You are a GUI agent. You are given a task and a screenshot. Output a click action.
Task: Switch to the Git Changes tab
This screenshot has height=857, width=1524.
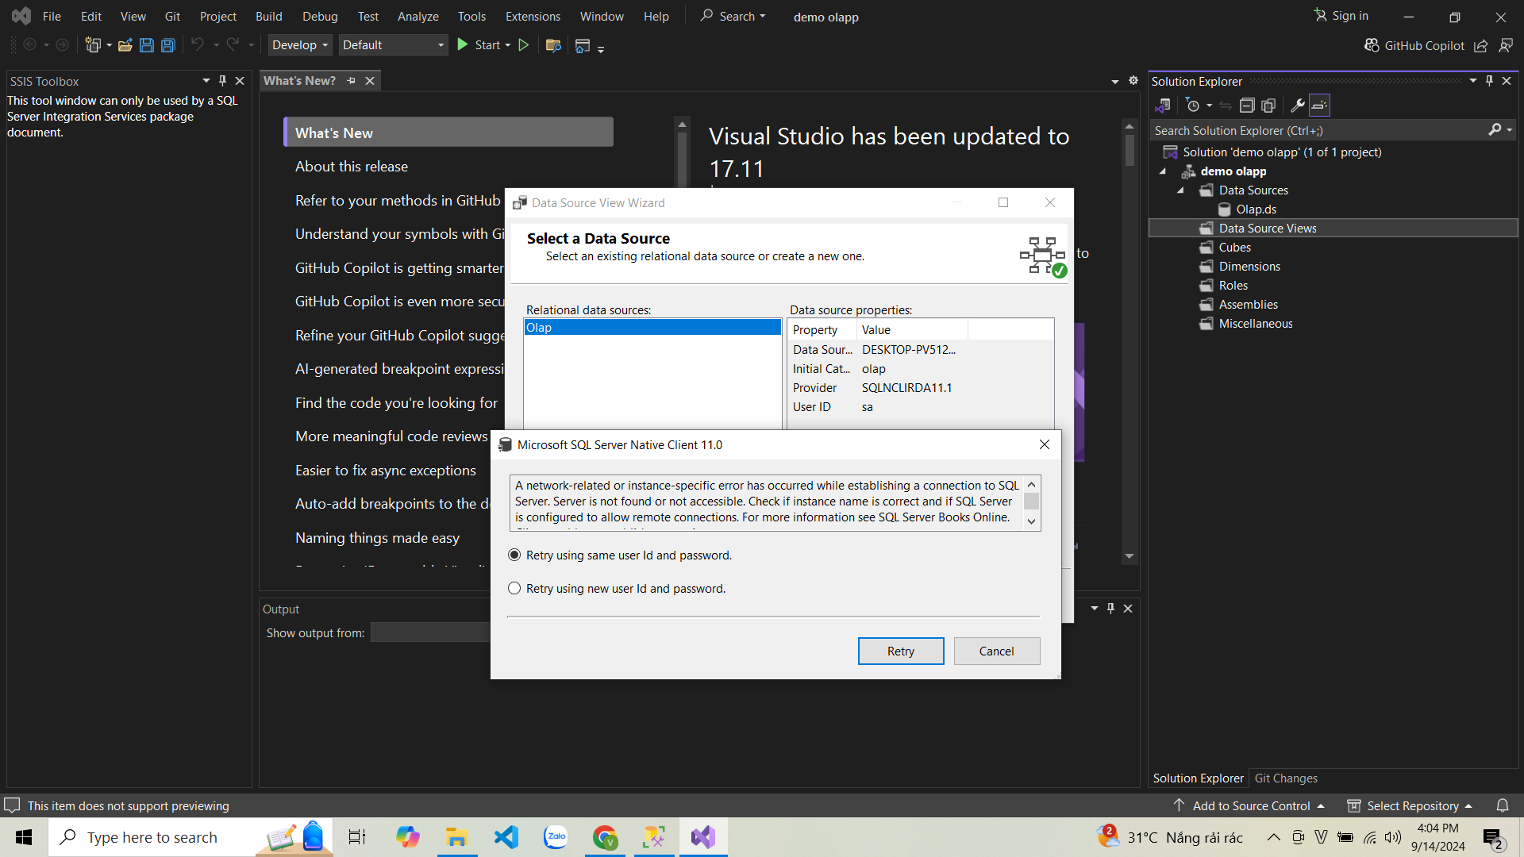(1286, 778)
